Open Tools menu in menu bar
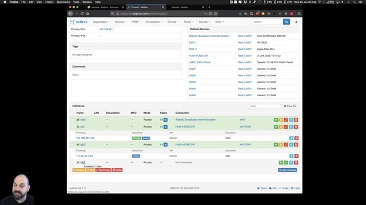Screen dimensions: 366x205 pos(76,2)
